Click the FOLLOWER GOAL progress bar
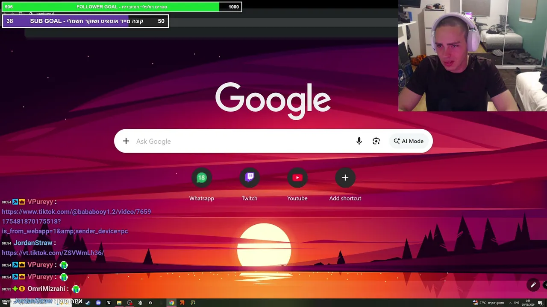Screen dimensions: 547x307 point(122,7)
